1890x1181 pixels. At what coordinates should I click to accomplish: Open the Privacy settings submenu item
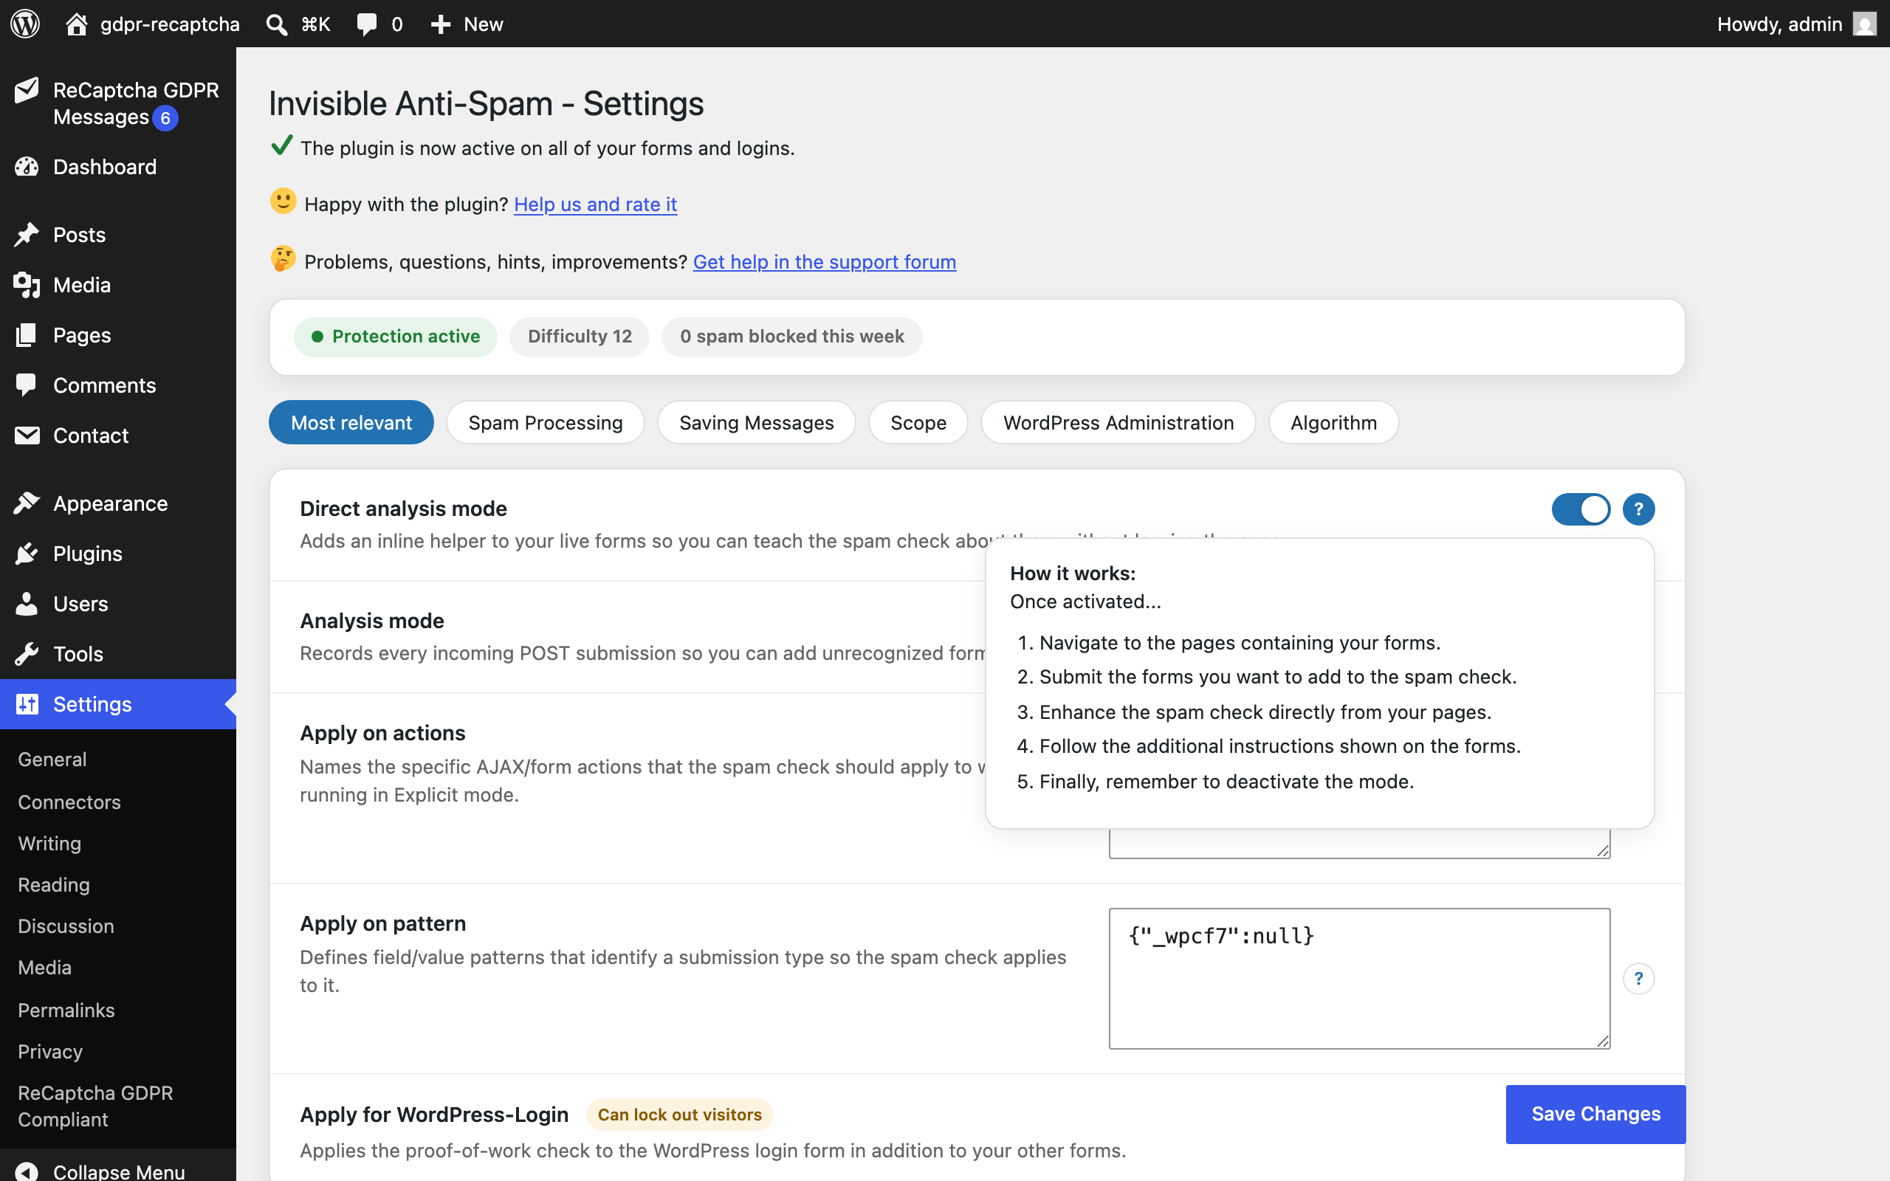click(50, 1052)
